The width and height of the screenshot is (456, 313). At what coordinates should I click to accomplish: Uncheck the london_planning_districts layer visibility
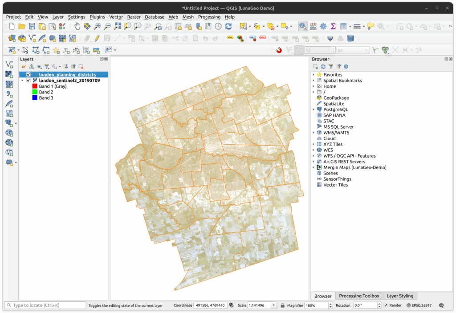coord(28,75)
